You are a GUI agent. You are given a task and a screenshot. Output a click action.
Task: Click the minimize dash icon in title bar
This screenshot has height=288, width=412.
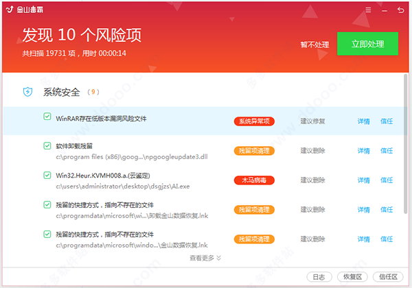click(385, 11)
